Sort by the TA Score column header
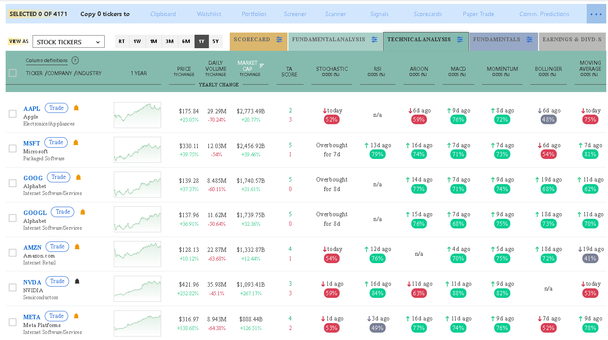 pyautogui.click(x=289, y=72)
